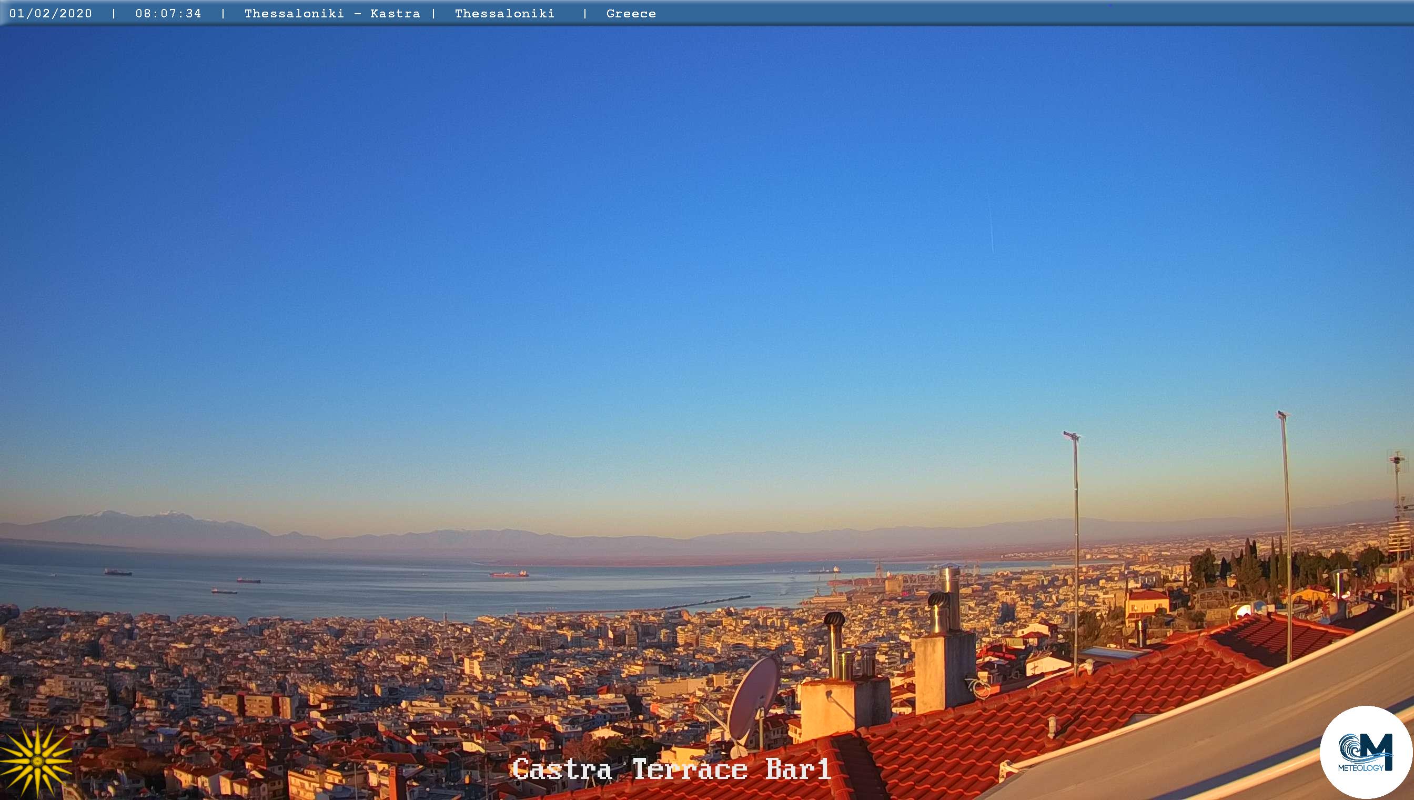
Task: Click the 'Greece' text in header
Action: 631,14
